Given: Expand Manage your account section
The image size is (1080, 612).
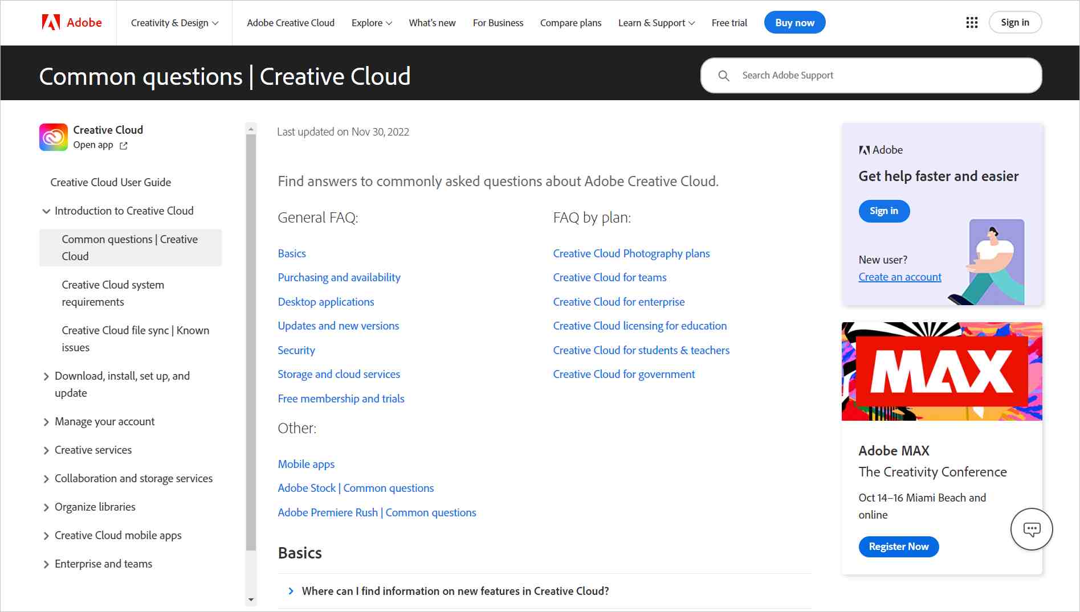Looking at the screenshot, I should coord(46,422).
